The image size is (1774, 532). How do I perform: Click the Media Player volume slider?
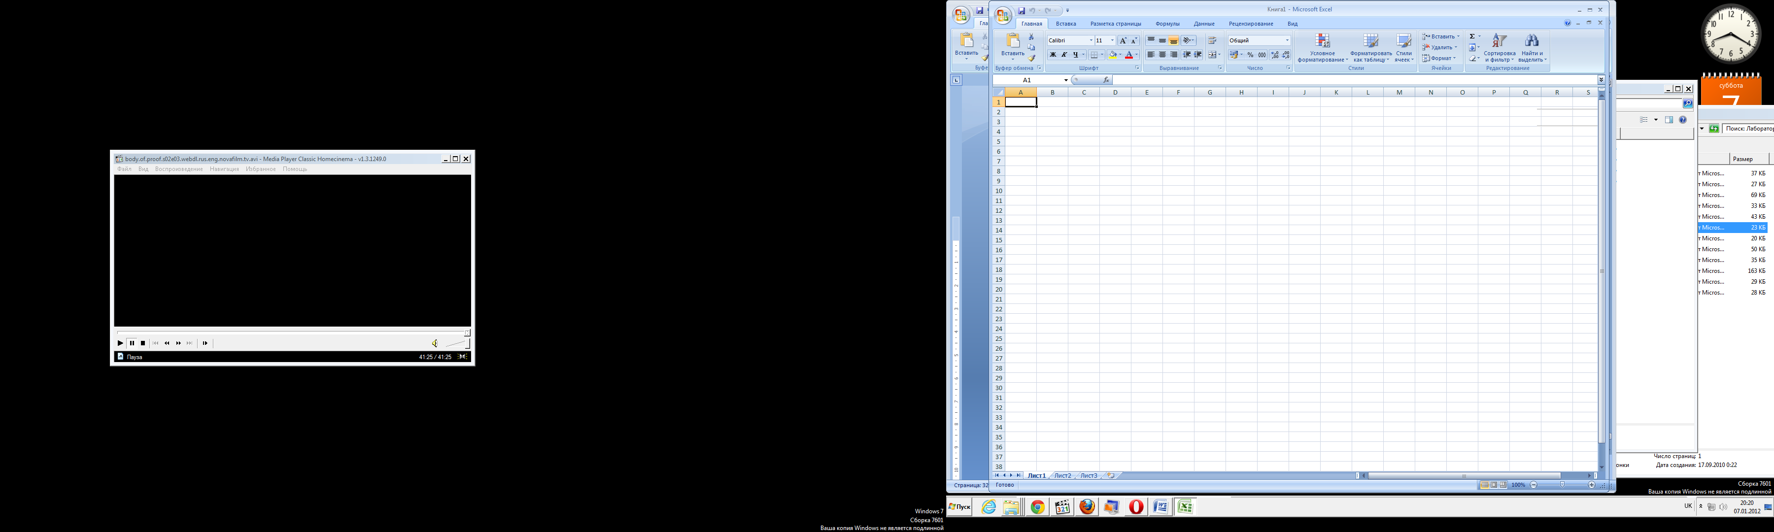458,343
